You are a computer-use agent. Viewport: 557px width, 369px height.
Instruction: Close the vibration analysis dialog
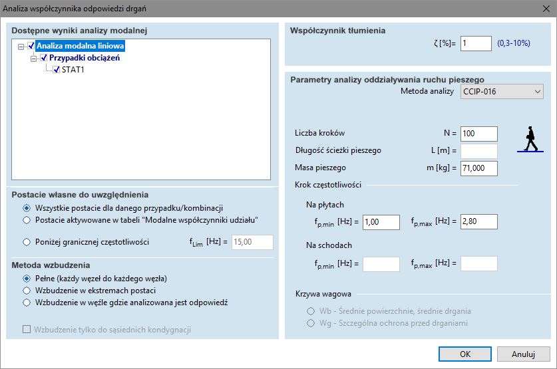coord(546,9)
